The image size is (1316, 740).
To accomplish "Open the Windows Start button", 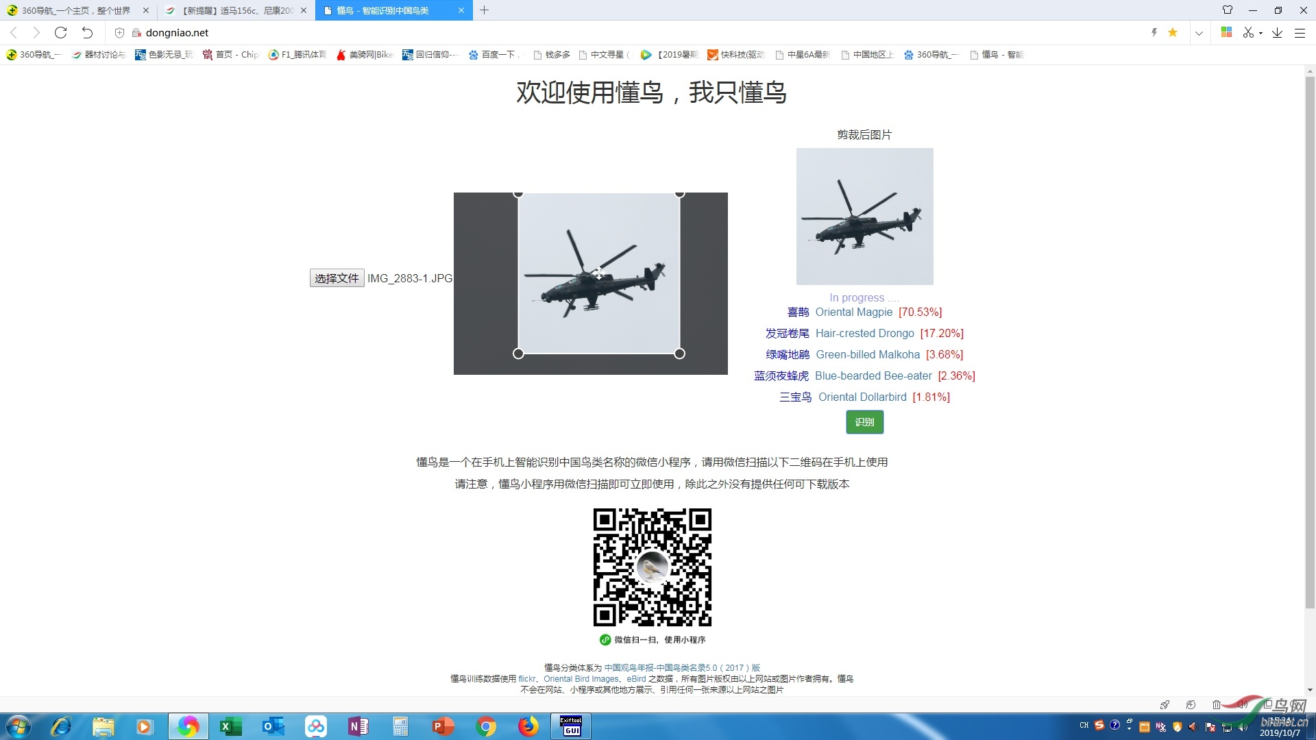I will click(x=19, y=726).
